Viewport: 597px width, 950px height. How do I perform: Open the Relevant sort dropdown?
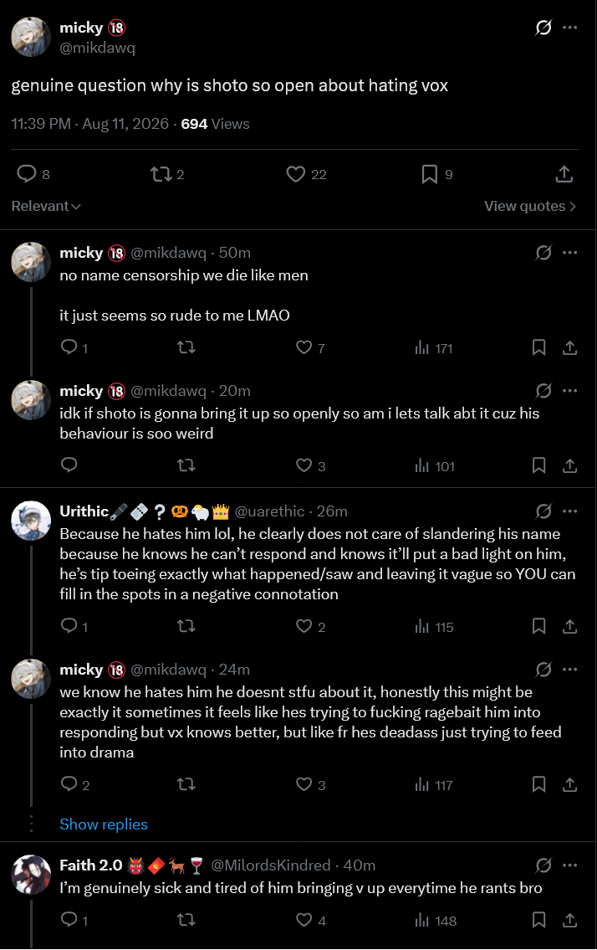pyautogui.click(x=46, y=206)
